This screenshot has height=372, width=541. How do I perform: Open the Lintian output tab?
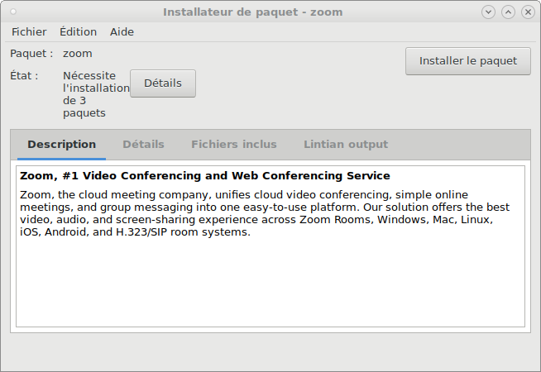pos(346,145)
